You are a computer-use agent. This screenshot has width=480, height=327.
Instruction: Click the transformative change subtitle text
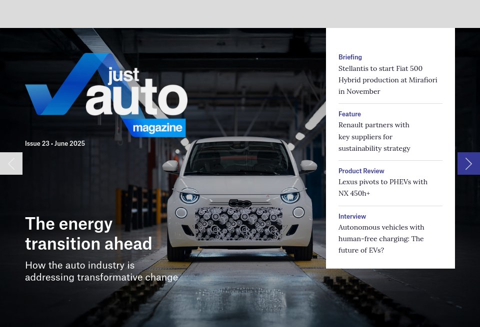point(101,271)
